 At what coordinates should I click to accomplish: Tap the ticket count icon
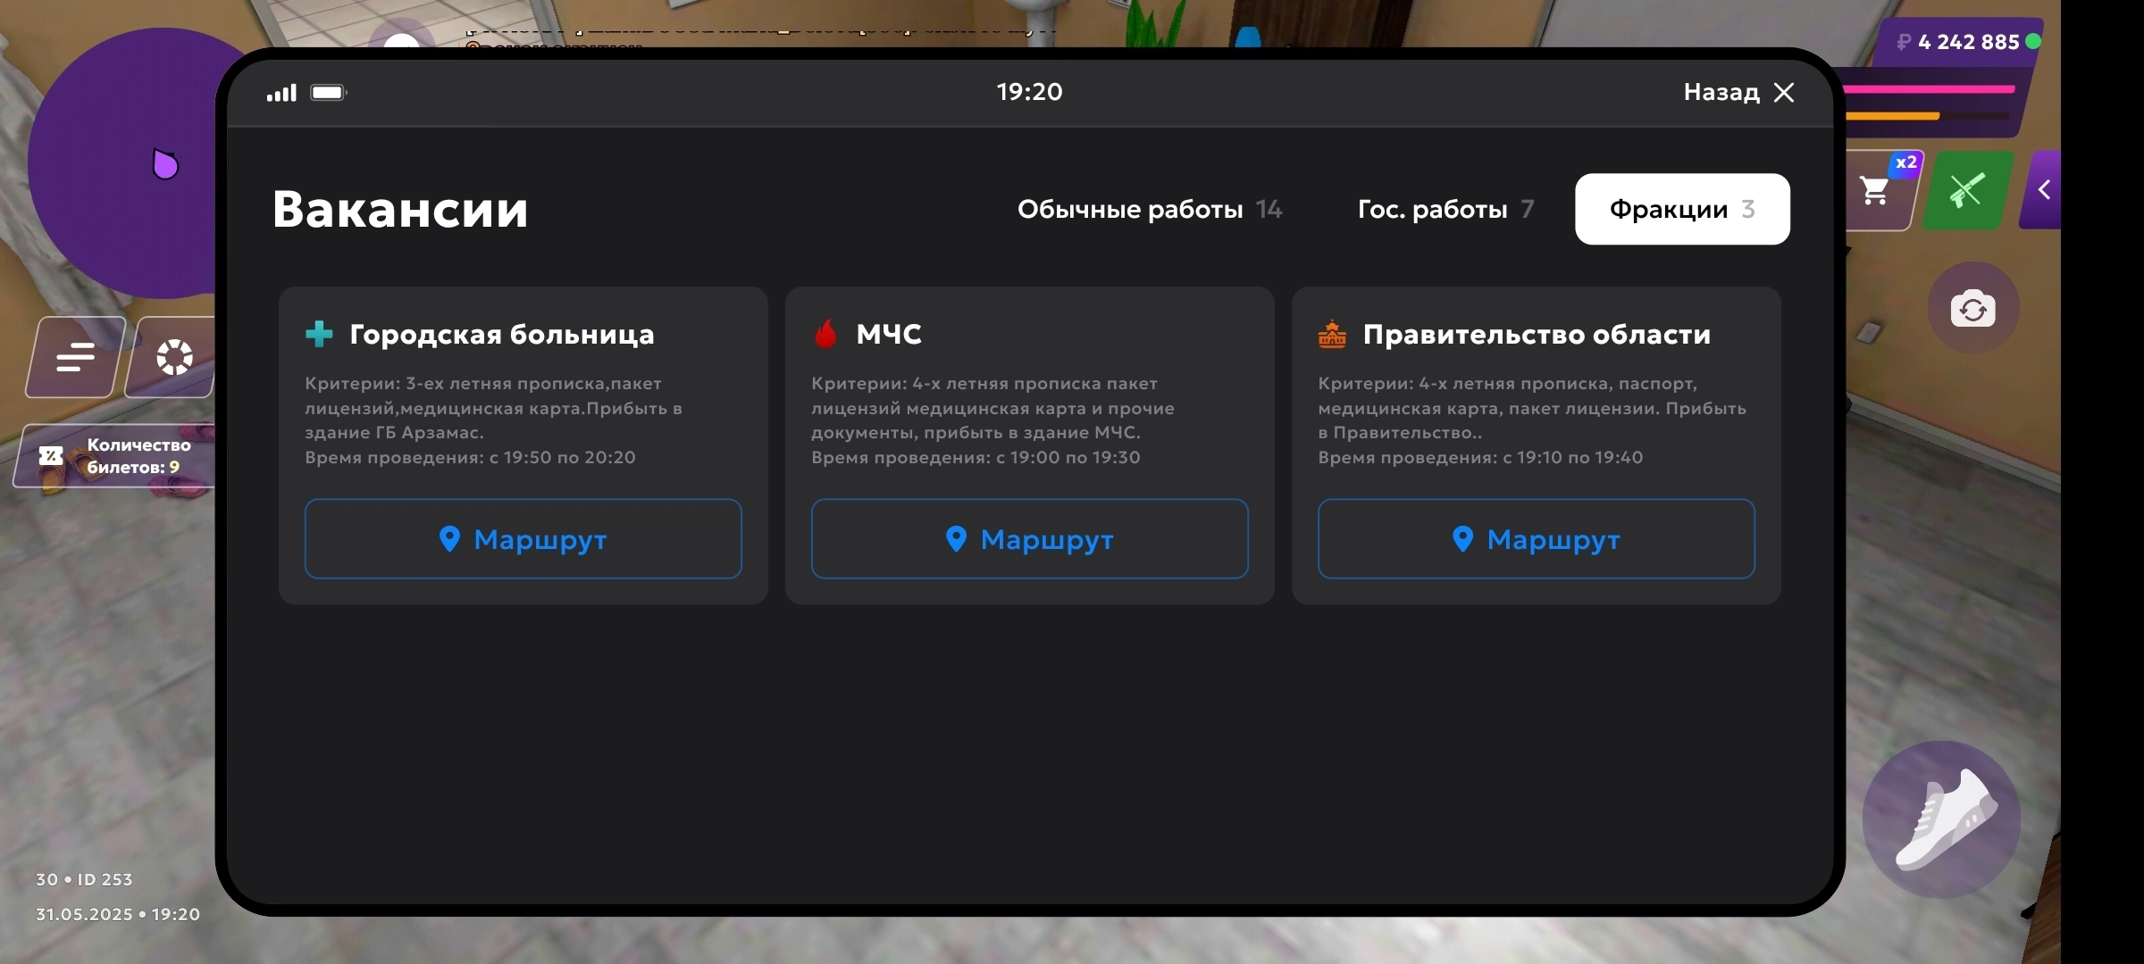(x=51, y=456)
